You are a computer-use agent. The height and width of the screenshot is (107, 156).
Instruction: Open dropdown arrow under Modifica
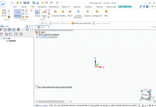[x=63, y=18]
